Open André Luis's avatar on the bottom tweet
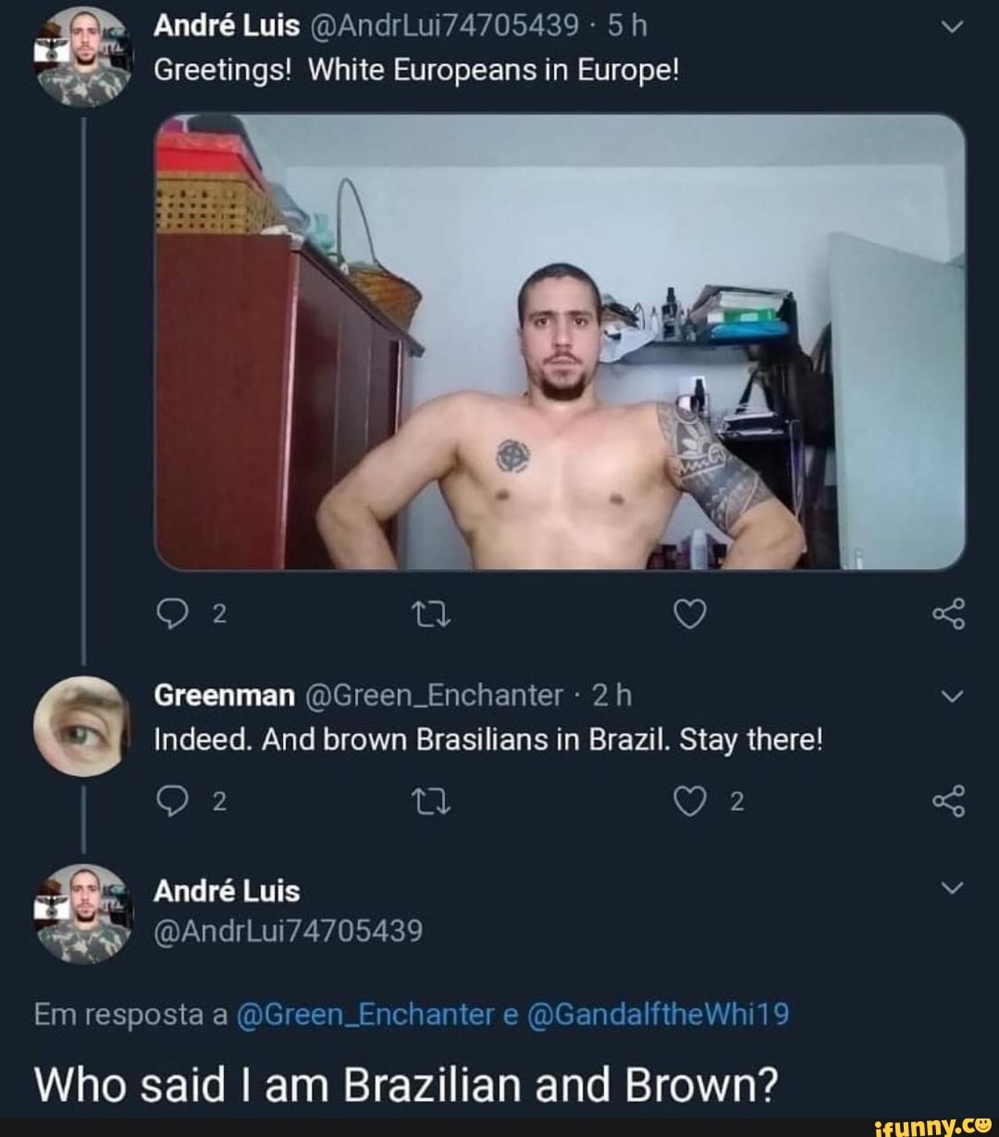Screen dimensions: 999x1137 83,913
